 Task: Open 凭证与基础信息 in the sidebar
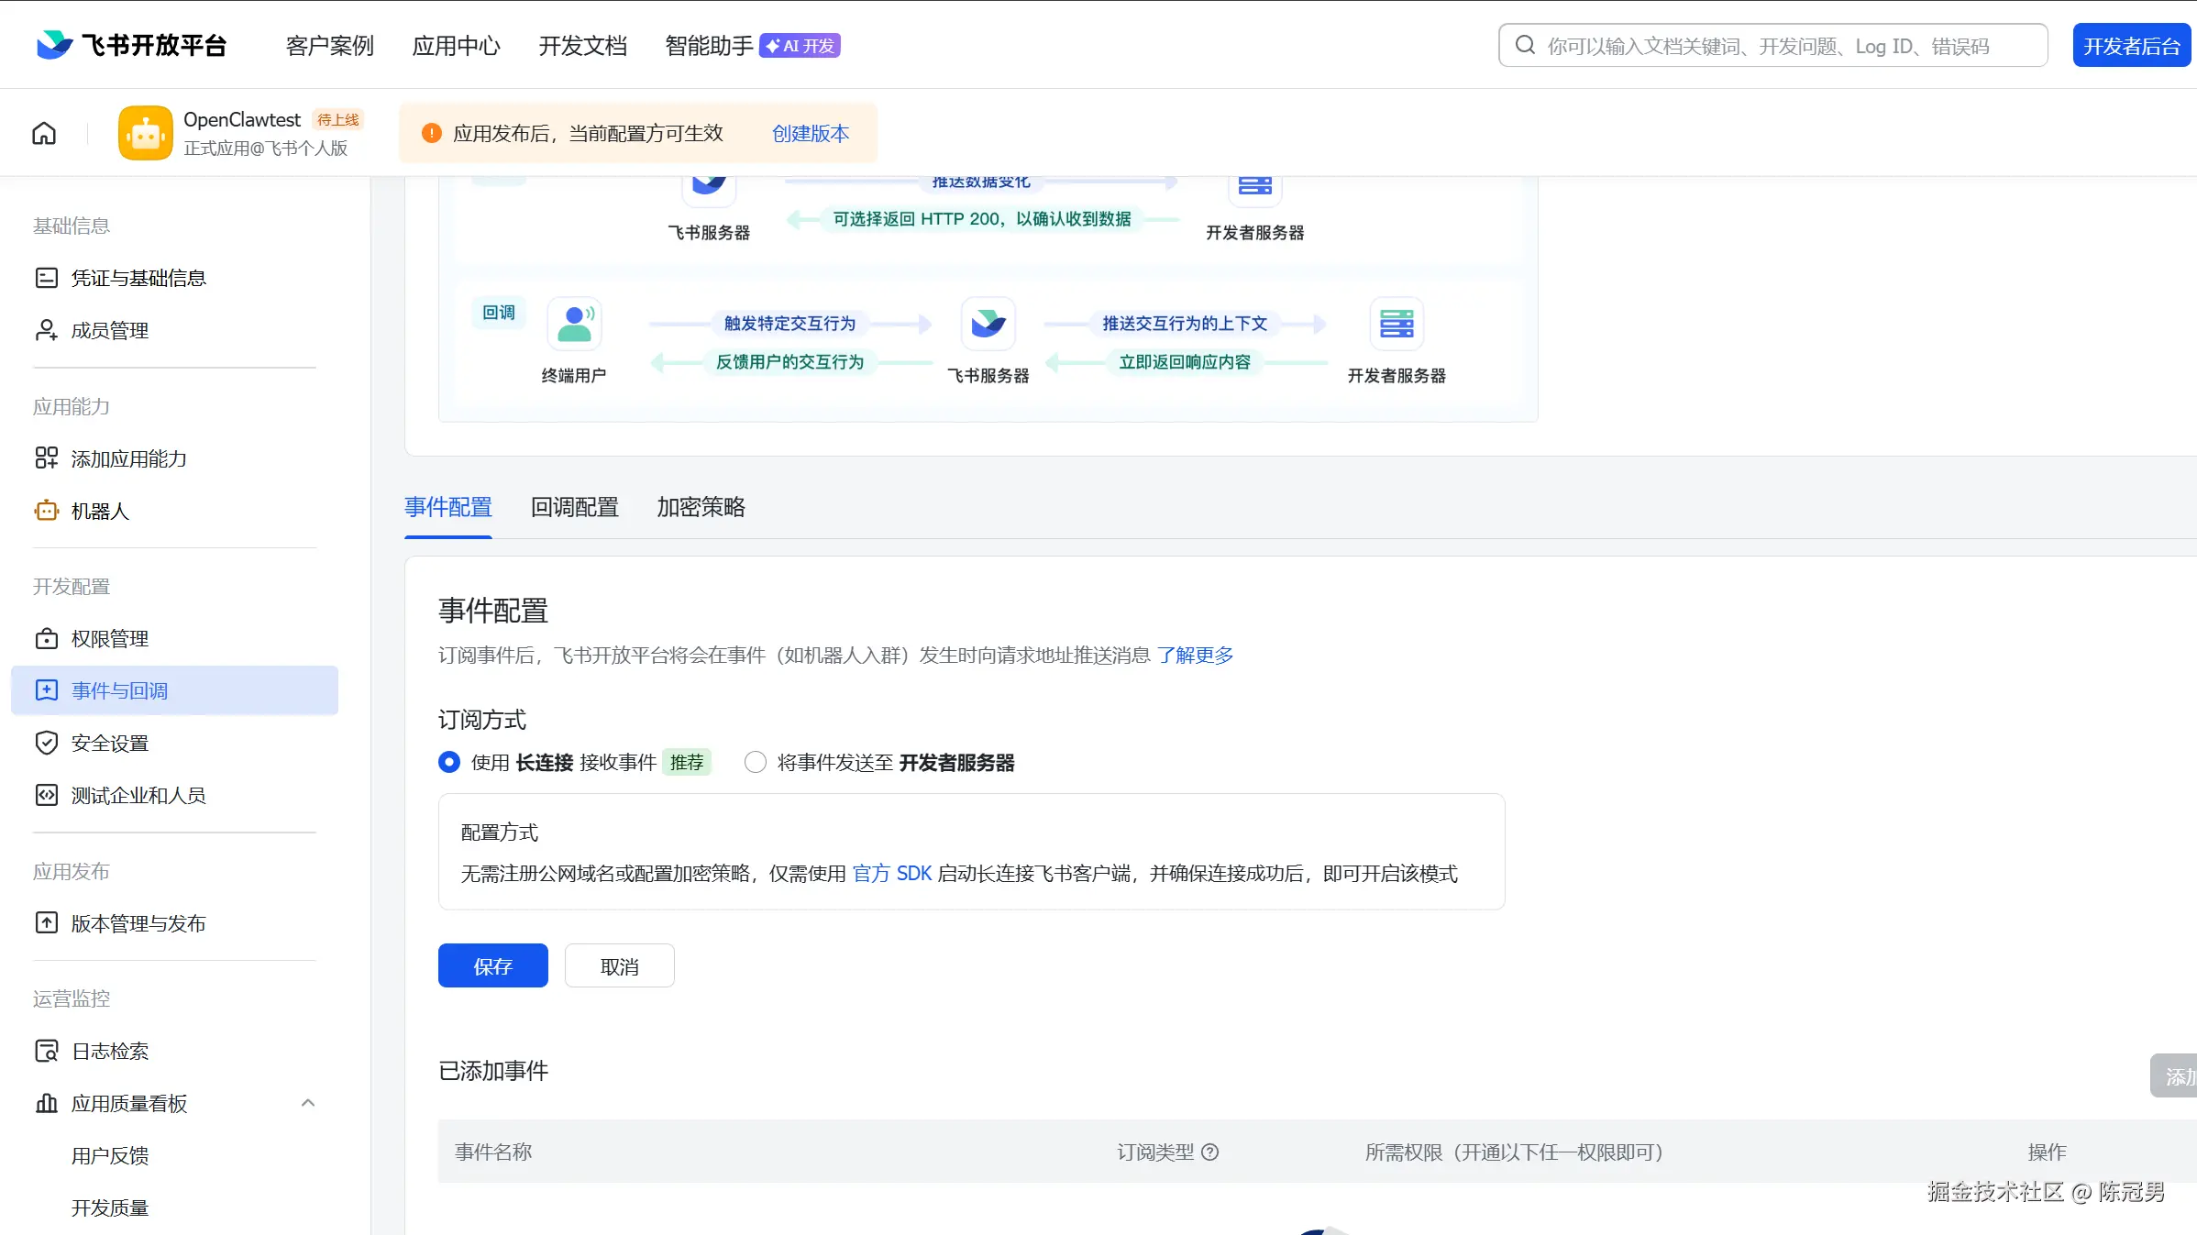point(139,277)
